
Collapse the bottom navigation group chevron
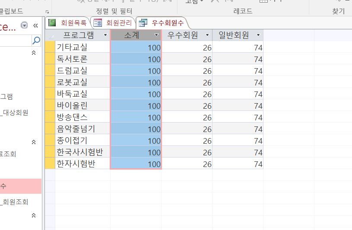click(34, 215)
